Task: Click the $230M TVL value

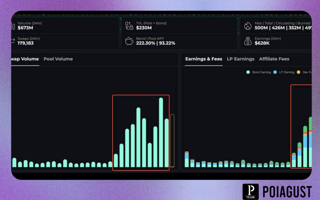Action: (144, 28)
